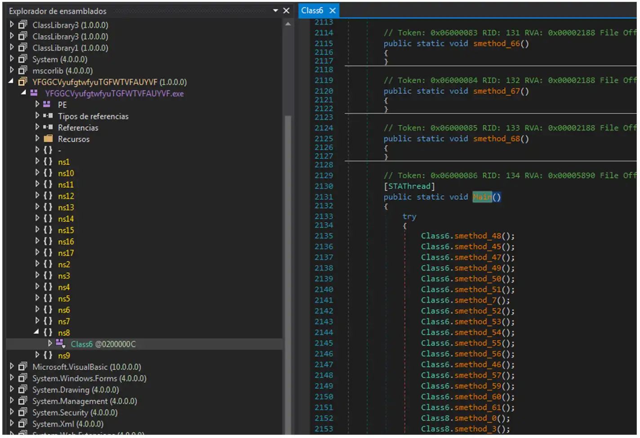Expand the ClassLibrary1 (1.0.0.0) node
The image size is (640, 438).
pyautogui.click(x=12, y=47)
